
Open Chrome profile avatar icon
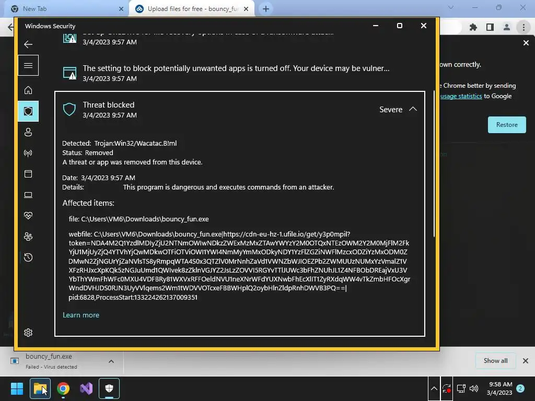[507, 27]
